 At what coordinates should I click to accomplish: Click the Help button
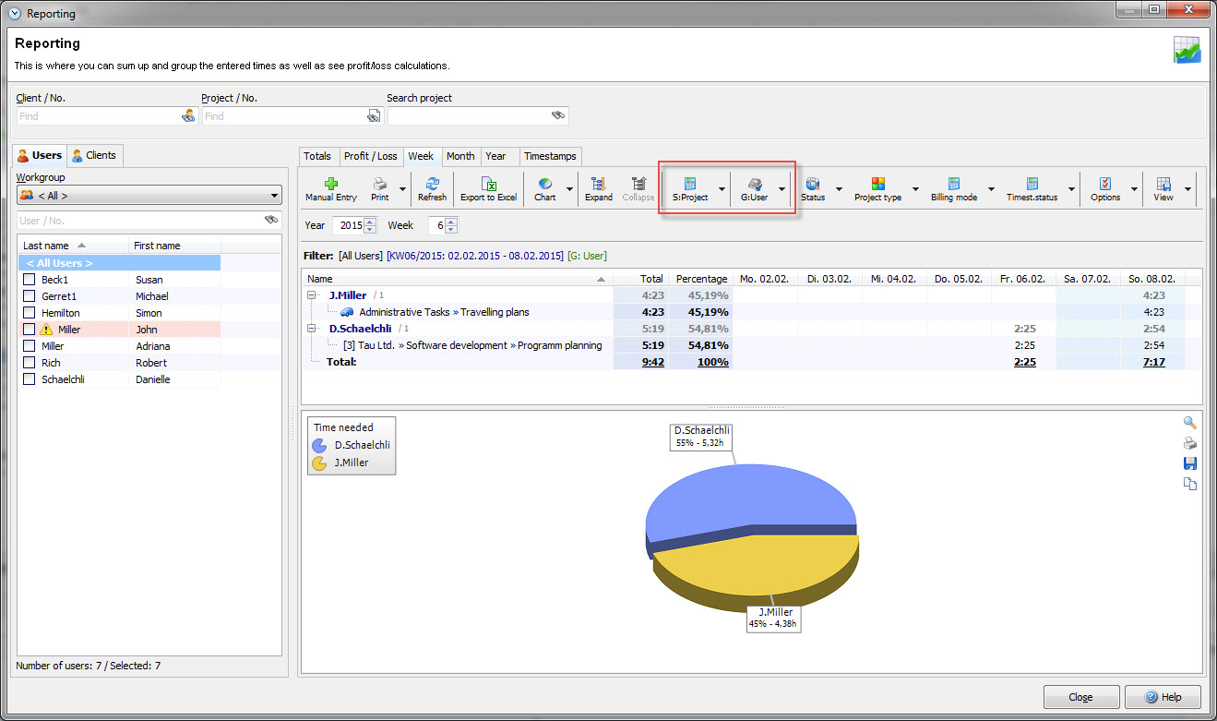point(1163,697)
